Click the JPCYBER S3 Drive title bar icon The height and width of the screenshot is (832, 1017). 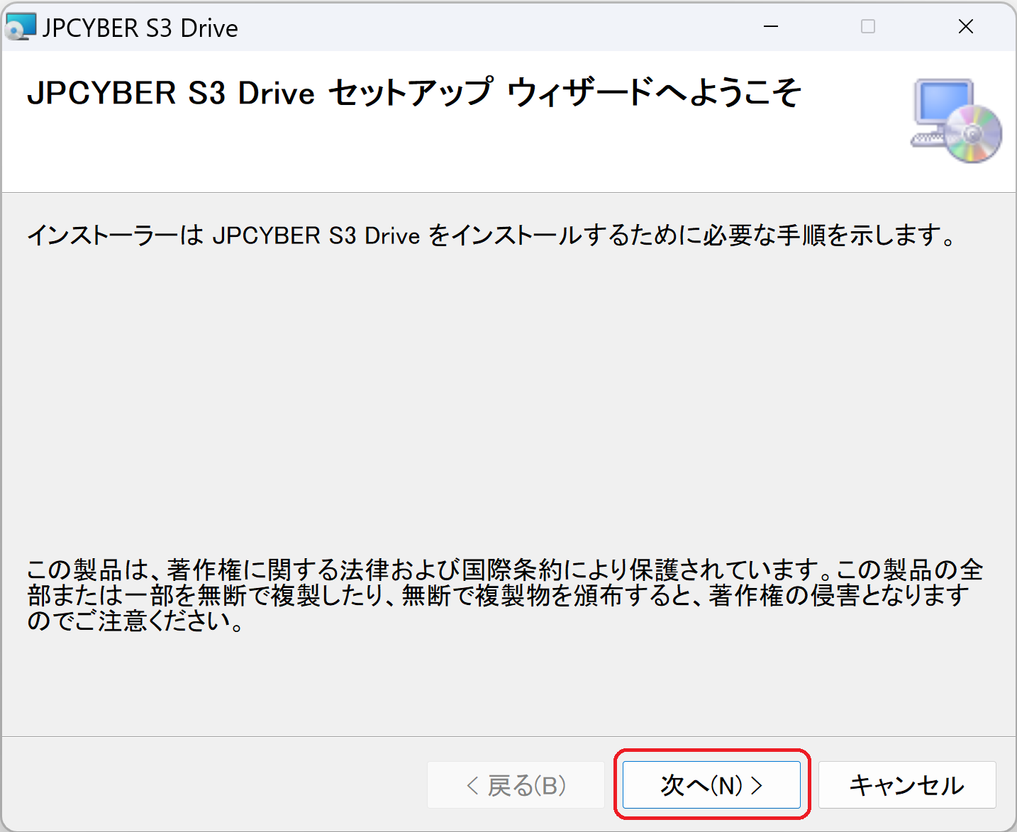pyautogui.click(x=20, y=27)
